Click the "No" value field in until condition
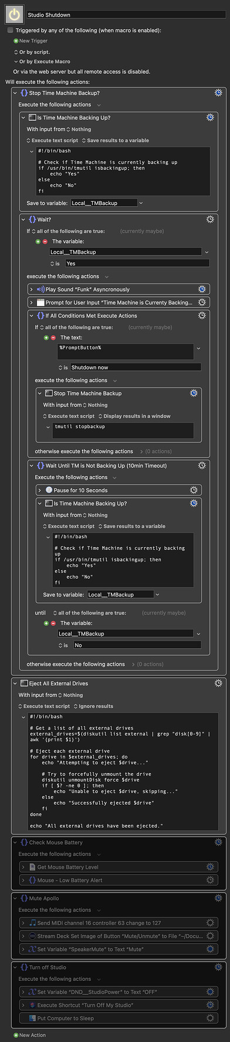The image size is (230, 1042). click(x=137, y=645)
